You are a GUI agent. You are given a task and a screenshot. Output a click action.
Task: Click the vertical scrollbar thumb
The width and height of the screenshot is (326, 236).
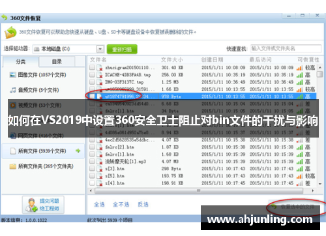(x=319, y=74)
